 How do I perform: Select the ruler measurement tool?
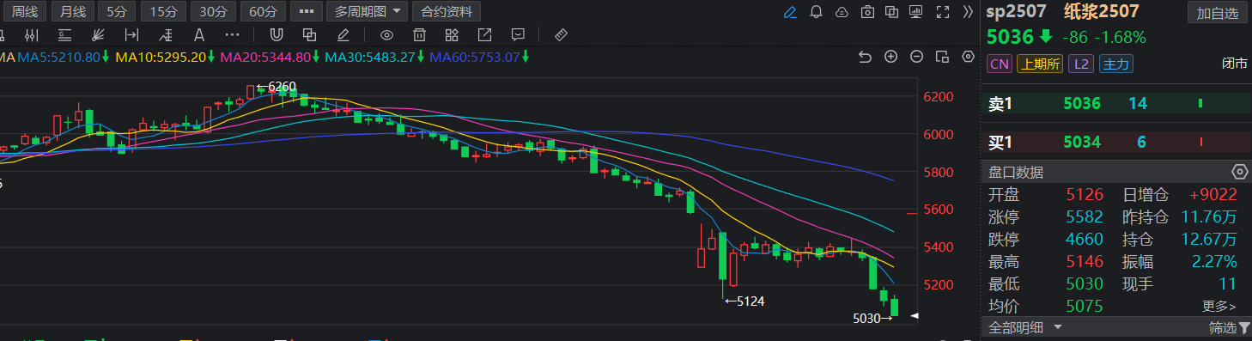click(562, 35)
